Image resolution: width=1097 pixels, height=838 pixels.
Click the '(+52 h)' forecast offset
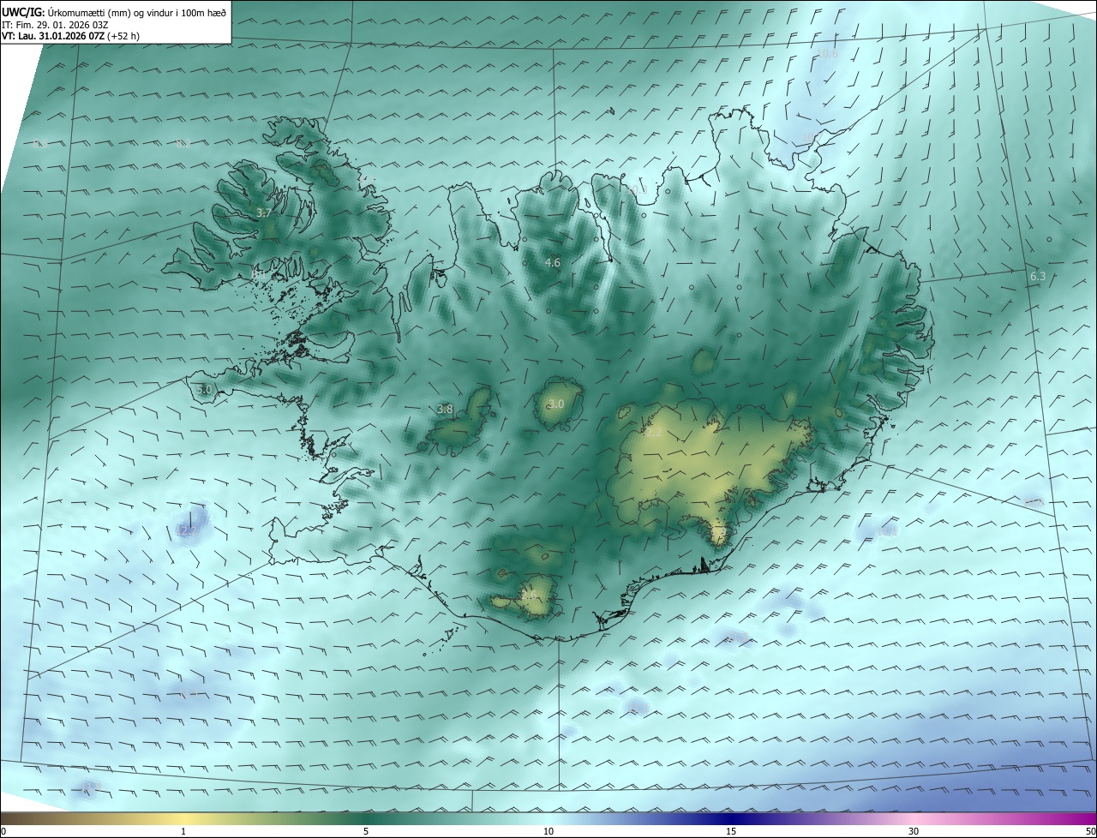pos(124,37)
